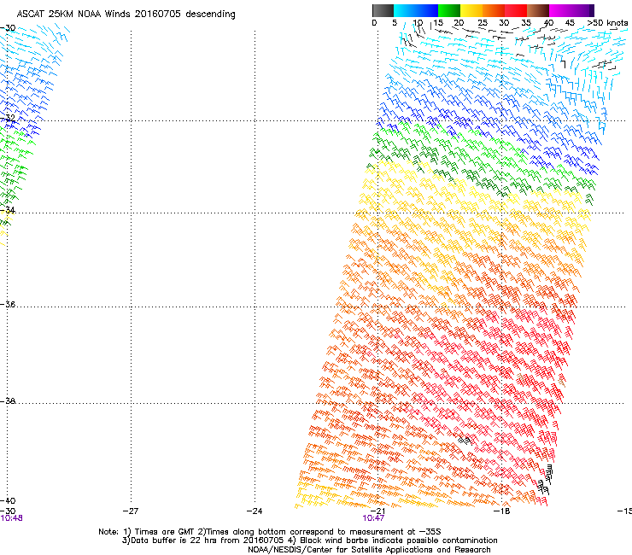Image resolution: width=632 pixels, height=555 pixels.
Task: Select the red 30-35 knots legend band
Action: (x=516, y=10)
